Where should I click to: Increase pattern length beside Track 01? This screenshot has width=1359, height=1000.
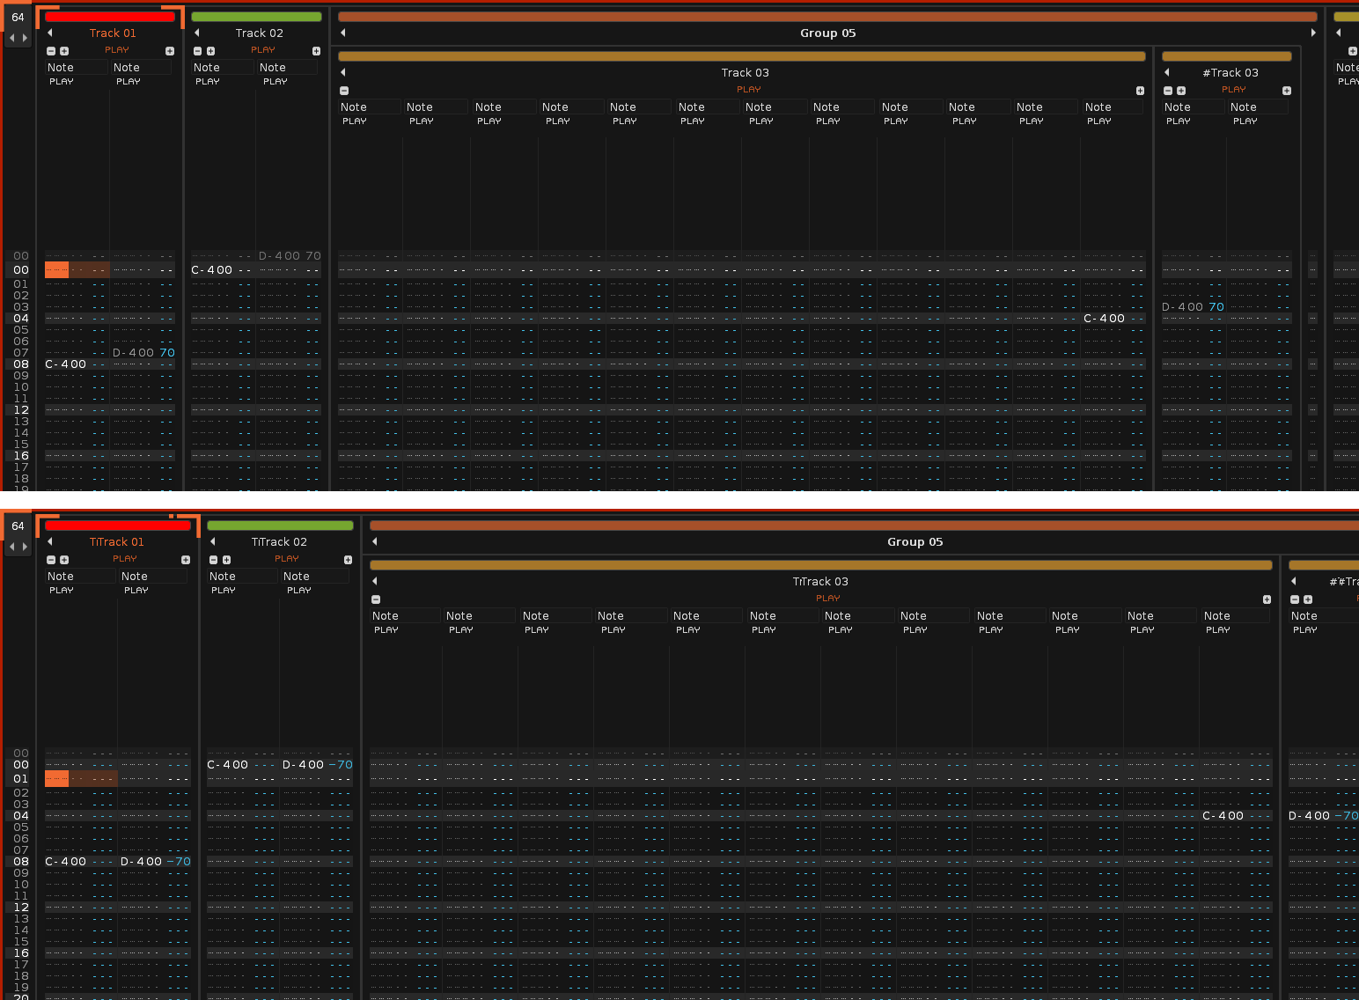tap(25, 38)
